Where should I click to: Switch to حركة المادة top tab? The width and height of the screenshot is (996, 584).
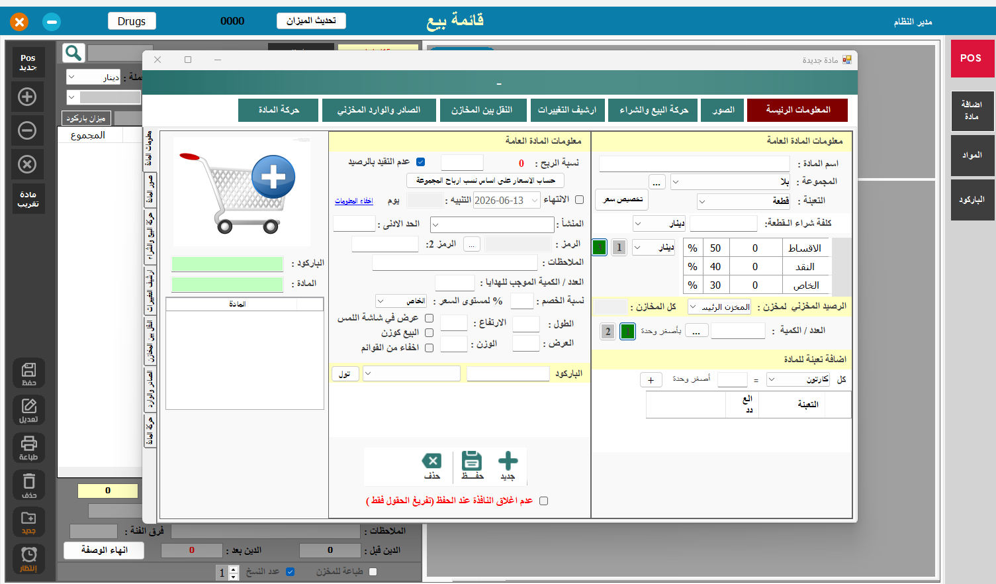pos(279,110)
